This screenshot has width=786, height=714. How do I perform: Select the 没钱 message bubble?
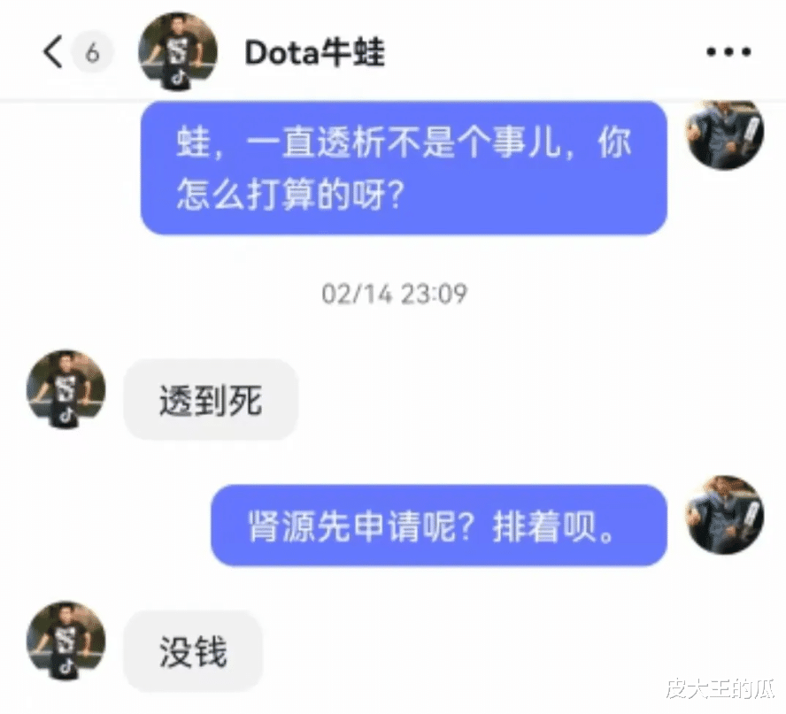194,651
